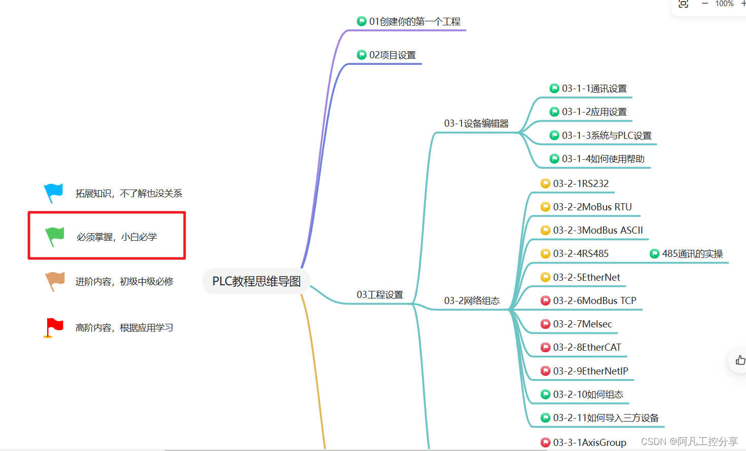Click legend text 必须掌握，小白必学

pyautogui.click(x=117, y=237)
